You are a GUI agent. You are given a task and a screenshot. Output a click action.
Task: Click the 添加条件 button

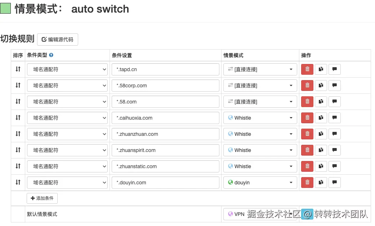pos(42,198)
